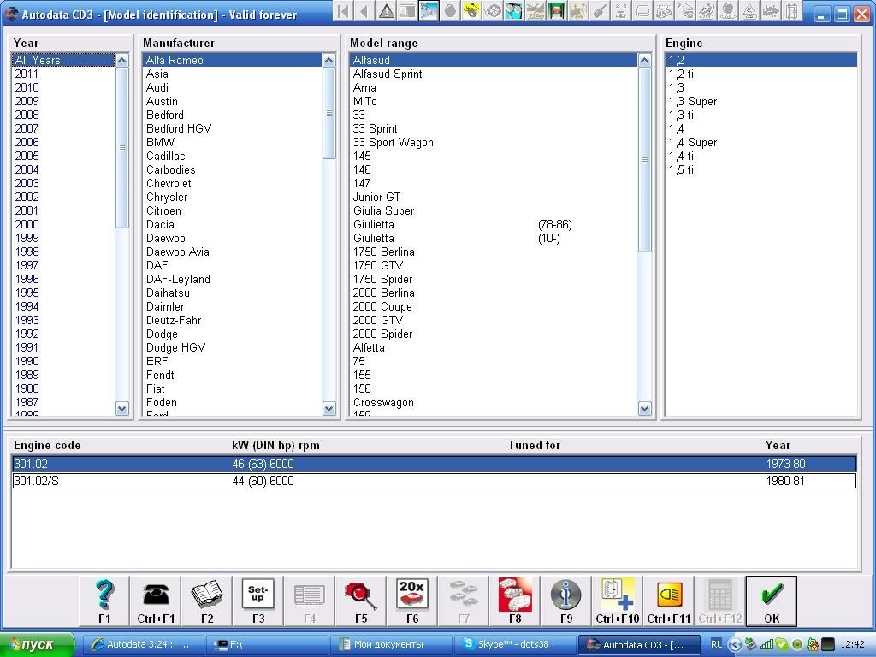Viewport: 876px width, 657px height.
Task: Choose MiTo in Model range
Action: [x=494, y=101]
